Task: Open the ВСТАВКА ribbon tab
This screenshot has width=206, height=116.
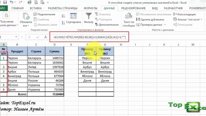Action: pos(36,8)
